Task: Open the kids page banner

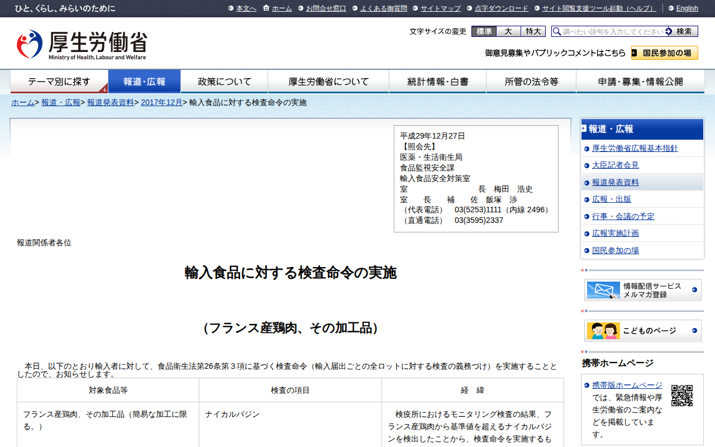Action: coord(642,331)
